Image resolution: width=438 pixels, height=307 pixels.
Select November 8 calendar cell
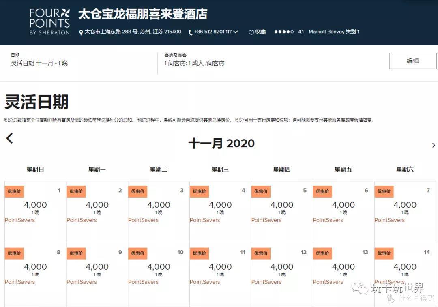click(x=35, y=274)
